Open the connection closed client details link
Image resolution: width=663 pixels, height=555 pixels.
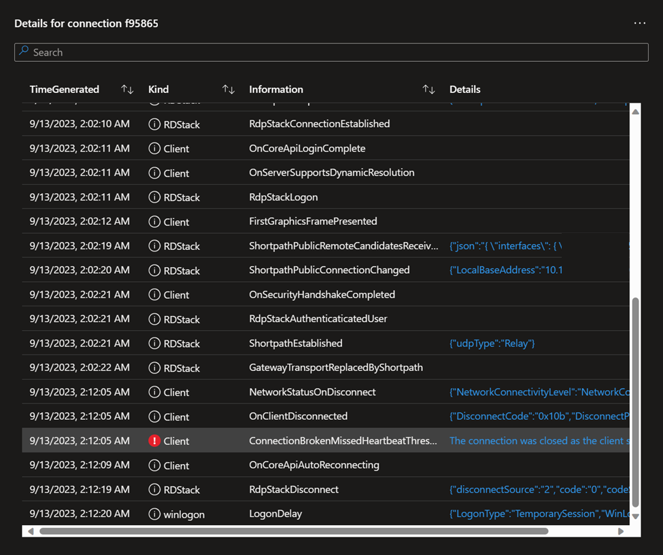(537, 440)
